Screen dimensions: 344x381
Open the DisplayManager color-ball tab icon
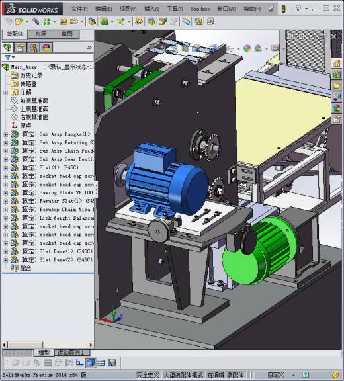[46, 48]
